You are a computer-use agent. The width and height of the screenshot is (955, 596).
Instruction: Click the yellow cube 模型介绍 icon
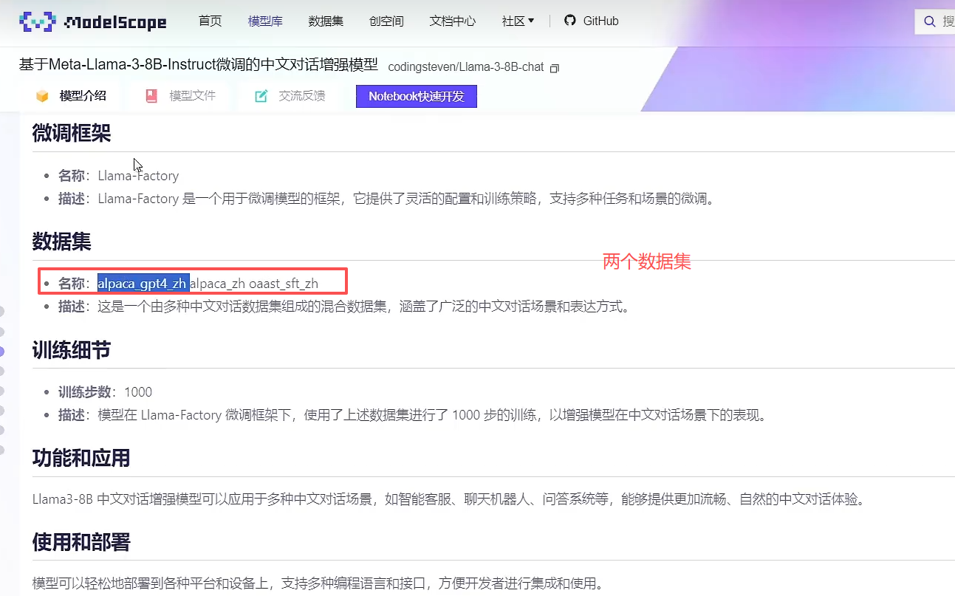(x=42, y=96)
